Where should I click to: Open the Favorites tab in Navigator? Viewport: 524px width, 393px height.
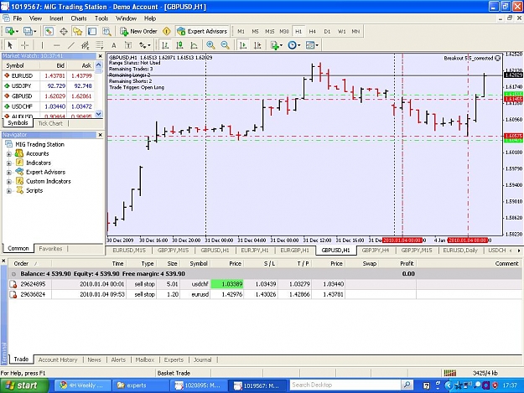(50, 249)
